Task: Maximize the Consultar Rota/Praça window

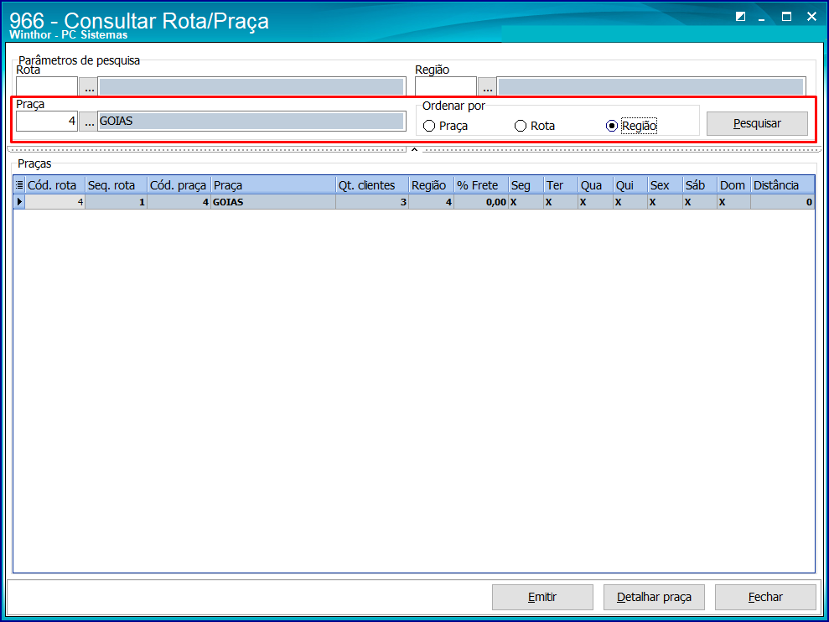Action: pyautogui.click(x=787, y=17)
